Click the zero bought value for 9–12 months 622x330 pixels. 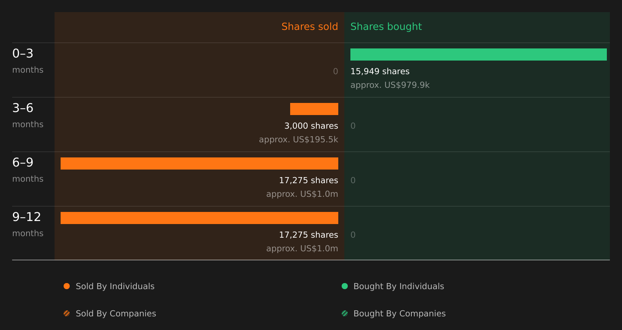point(353,235)
